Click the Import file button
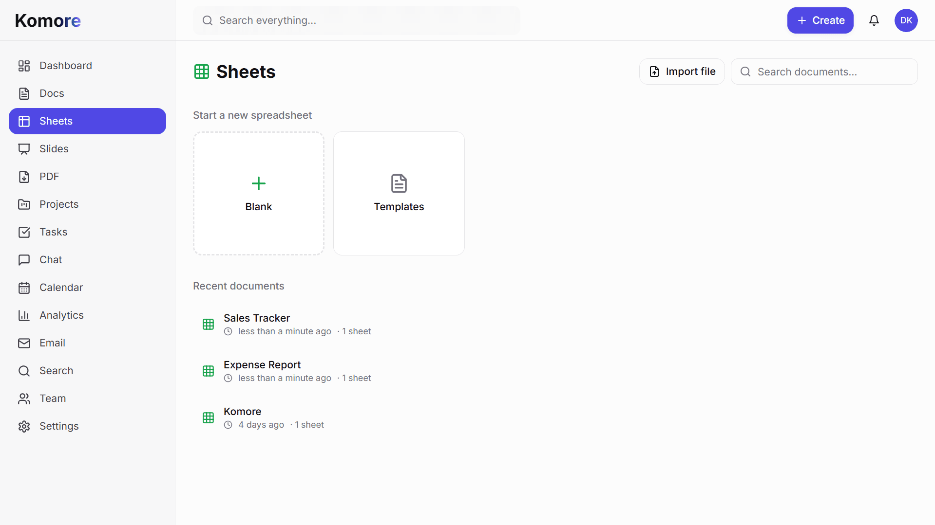This screenshot has height=525, width=935. tap(682, 71)
